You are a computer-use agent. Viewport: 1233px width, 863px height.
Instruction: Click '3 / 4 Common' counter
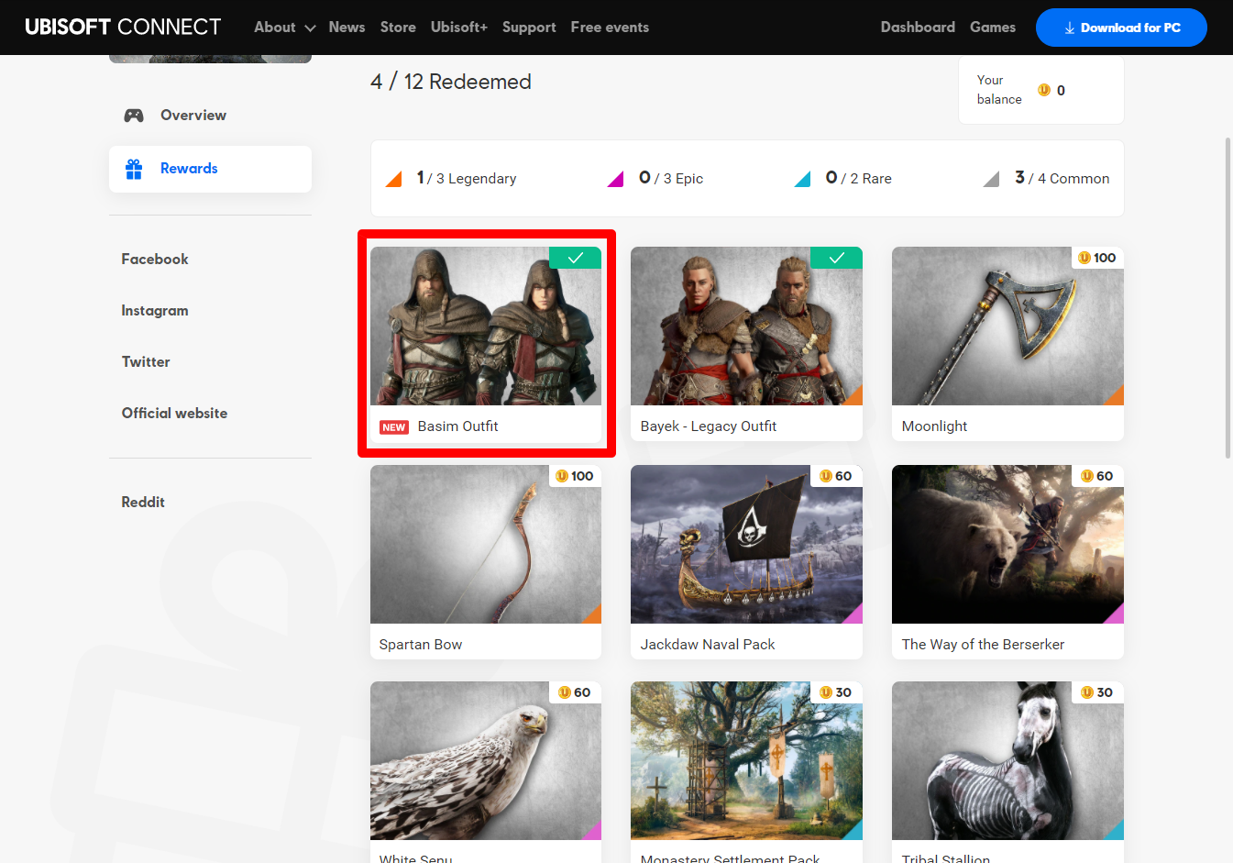(x=1062, y=178)
